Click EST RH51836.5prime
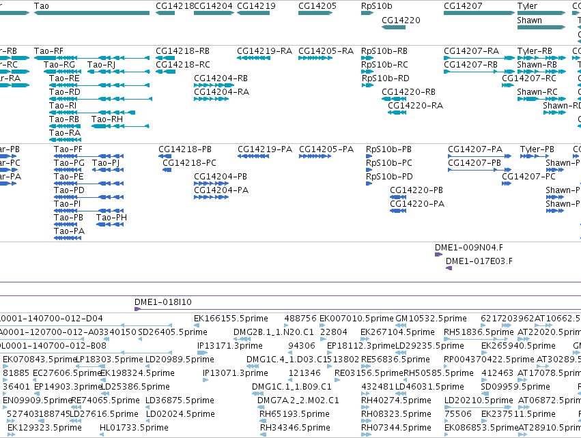The width and height of the screenshot is (581, 438). (x=476, y=340)
